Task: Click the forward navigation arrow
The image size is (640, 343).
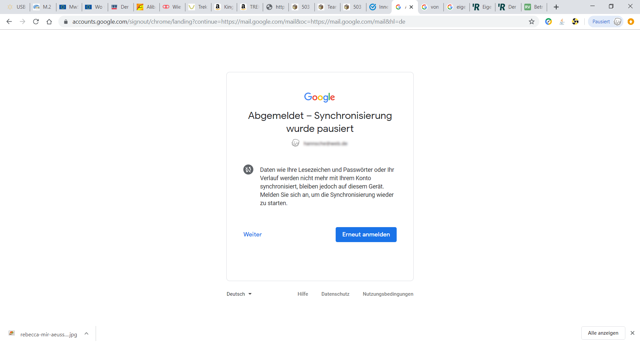Action: click(22, 22)
